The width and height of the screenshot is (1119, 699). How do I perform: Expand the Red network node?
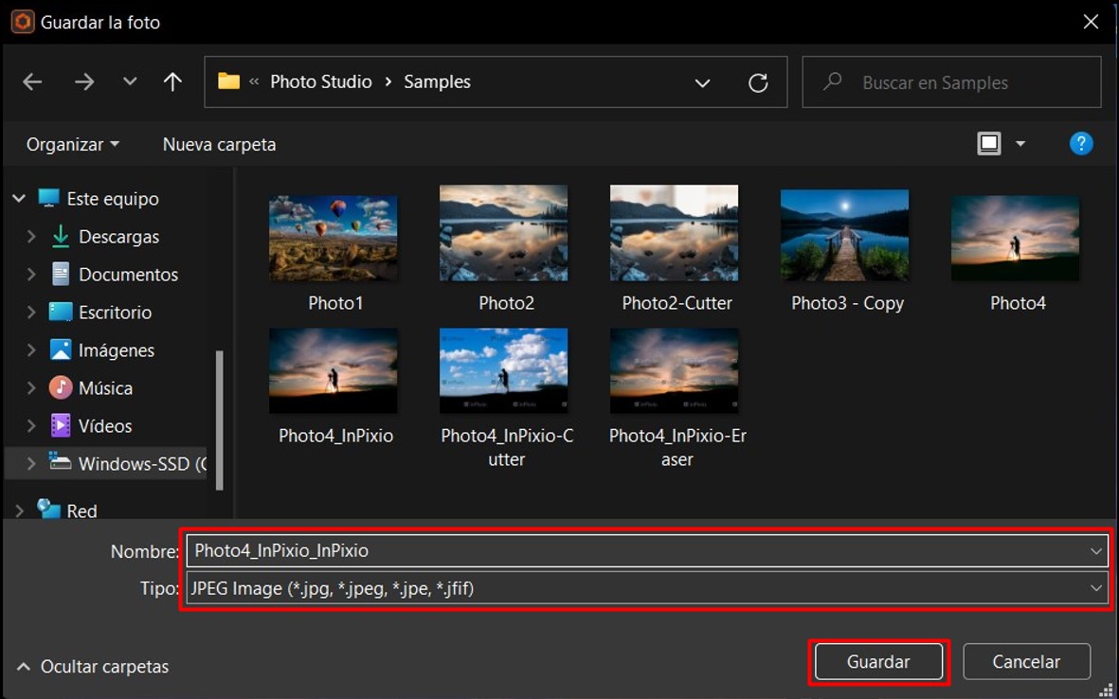19,511
